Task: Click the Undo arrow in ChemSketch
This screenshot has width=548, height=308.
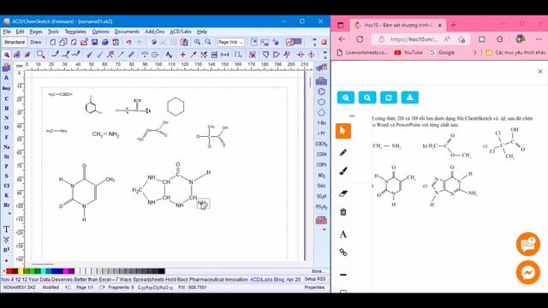Action: (x=128, y=42)
